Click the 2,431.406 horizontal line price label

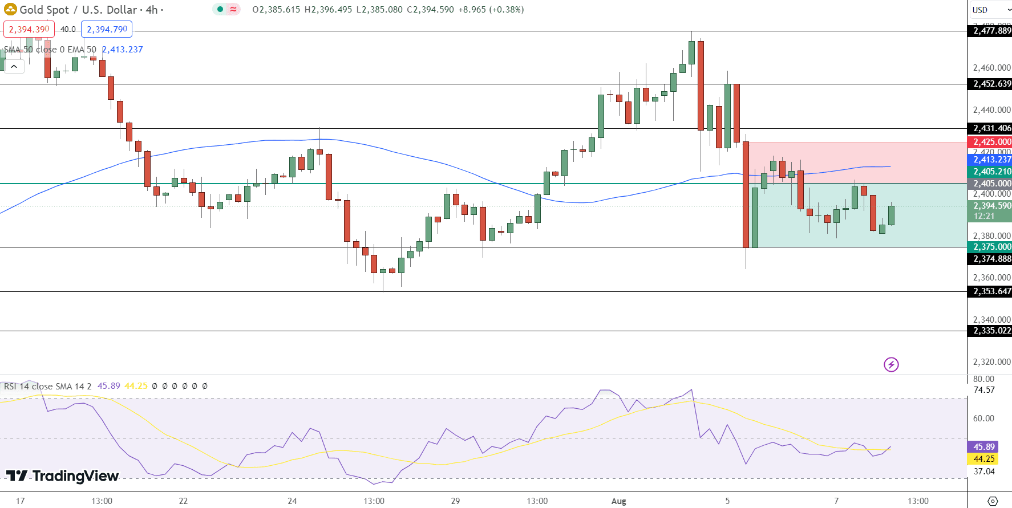click(990, 128)
